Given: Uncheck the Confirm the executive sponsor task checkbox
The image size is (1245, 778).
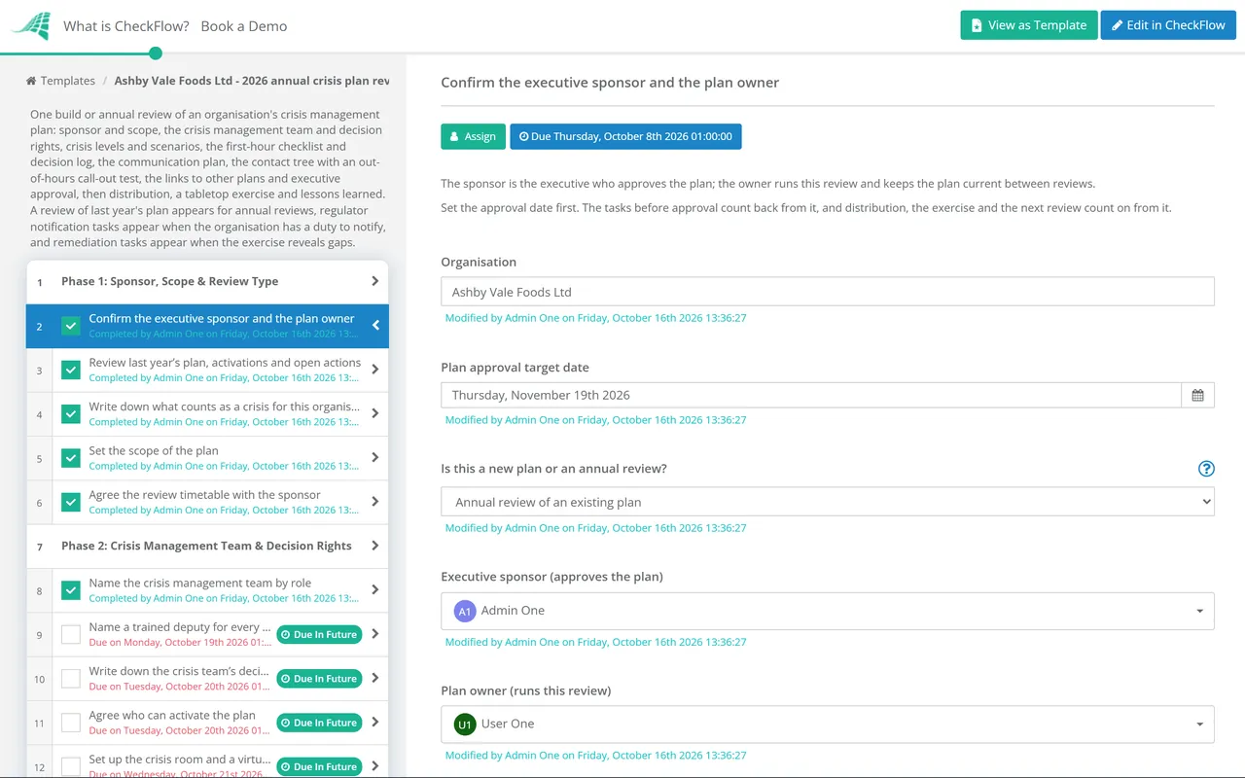Looking at the screenshot, I should [71, 326].
